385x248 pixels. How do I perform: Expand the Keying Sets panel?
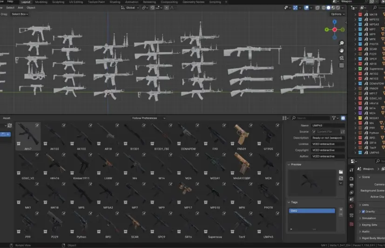click(x=368, y=225)
